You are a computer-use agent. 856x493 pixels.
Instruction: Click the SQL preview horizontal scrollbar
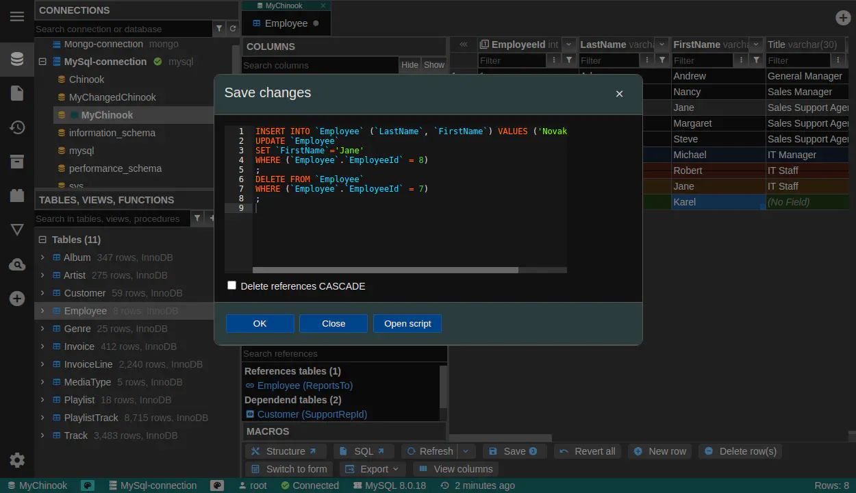(x=386, y=270)
